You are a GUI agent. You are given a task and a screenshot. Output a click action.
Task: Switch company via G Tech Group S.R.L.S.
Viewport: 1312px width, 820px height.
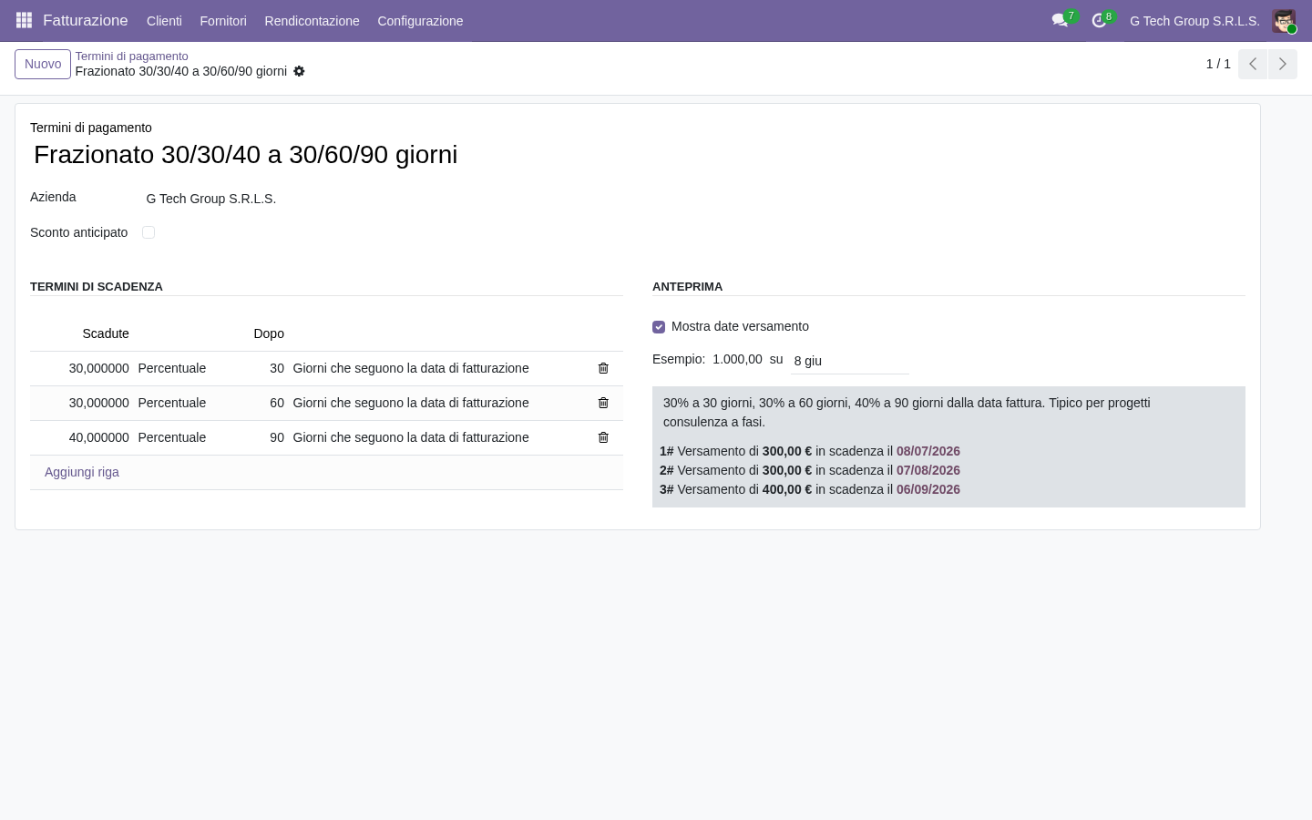pos(1194,21)
